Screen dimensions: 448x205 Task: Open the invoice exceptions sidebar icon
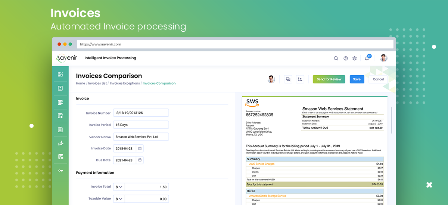[60, 116]
